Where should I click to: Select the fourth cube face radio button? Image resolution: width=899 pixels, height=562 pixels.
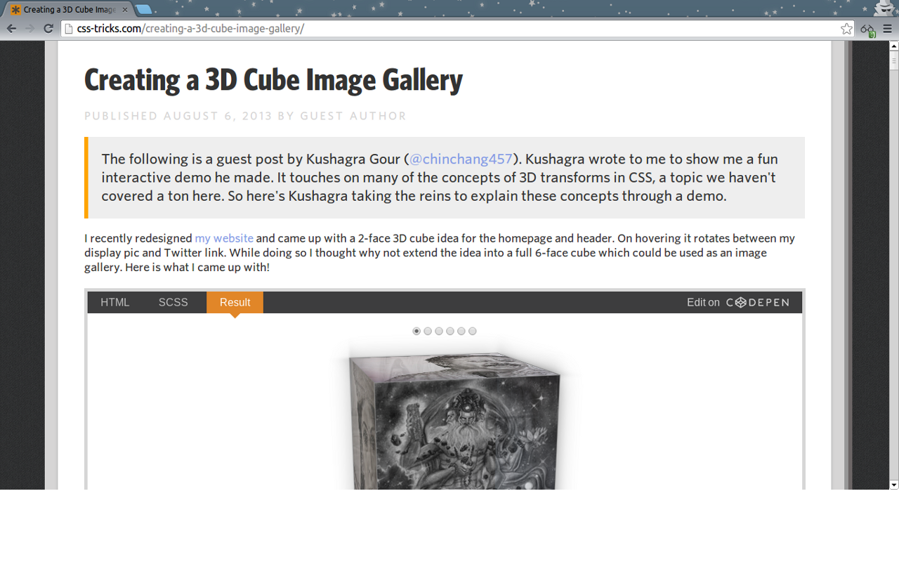(450, 331)
